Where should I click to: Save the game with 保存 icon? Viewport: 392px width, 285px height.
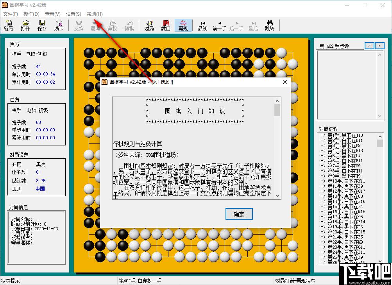coord(42,25)
